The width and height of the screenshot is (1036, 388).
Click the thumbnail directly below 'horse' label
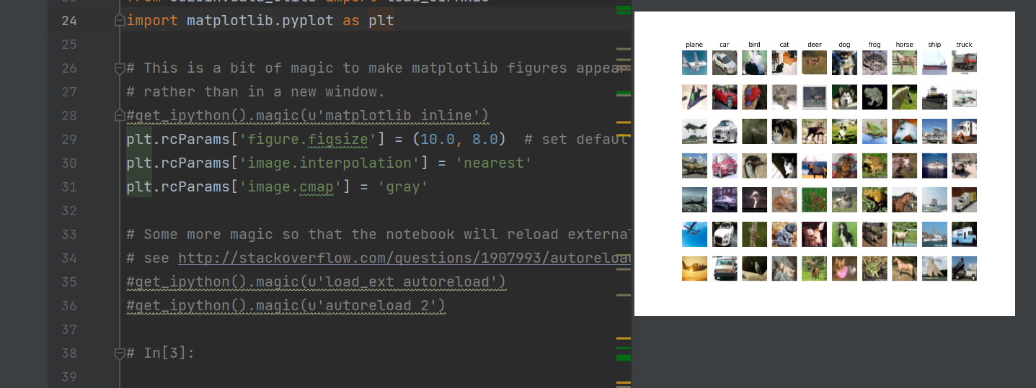click(x=904, y=63)
